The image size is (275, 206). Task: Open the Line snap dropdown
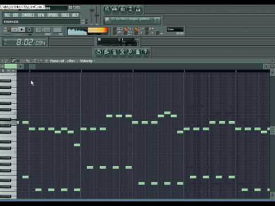coord(175,29)
